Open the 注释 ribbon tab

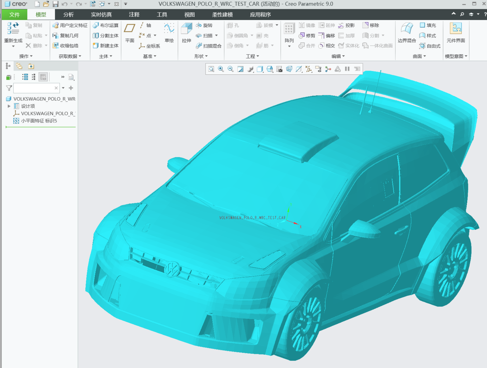tap(134, 15)
